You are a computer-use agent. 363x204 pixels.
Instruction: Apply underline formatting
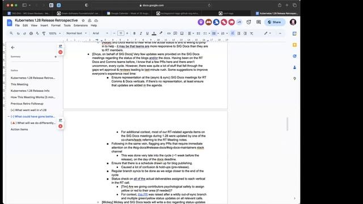(147, 33)
